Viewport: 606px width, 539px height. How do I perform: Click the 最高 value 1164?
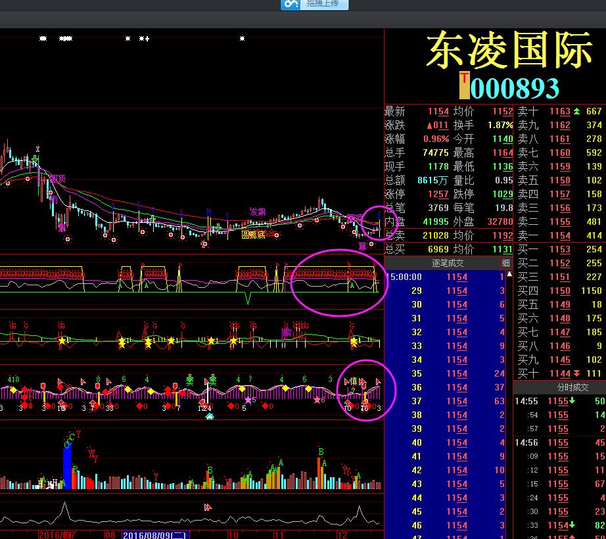(502, 153)
